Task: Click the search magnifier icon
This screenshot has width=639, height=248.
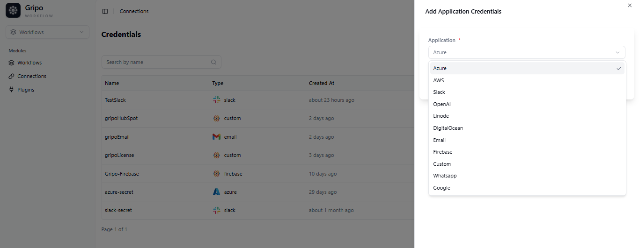Action: pos(213,62)
